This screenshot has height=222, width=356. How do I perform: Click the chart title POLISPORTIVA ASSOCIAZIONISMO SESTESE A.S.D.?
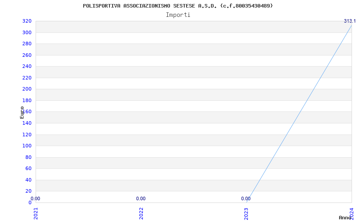[178, 6]
